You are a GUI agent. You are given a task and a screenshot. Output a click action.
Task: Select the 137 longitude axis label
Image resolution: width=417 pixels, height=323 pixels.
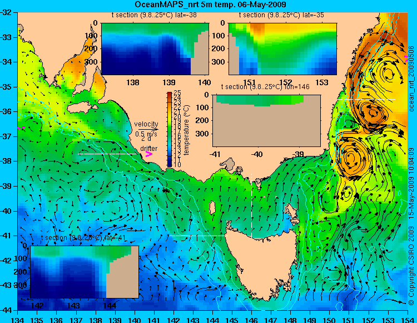pos(76,320)
